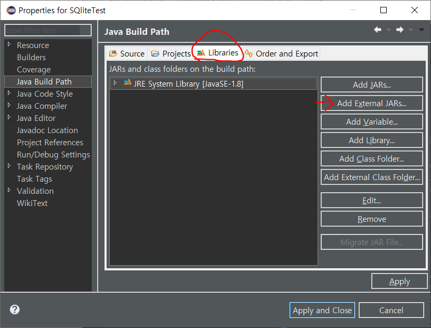Click the Edit... button

(371, 200)
